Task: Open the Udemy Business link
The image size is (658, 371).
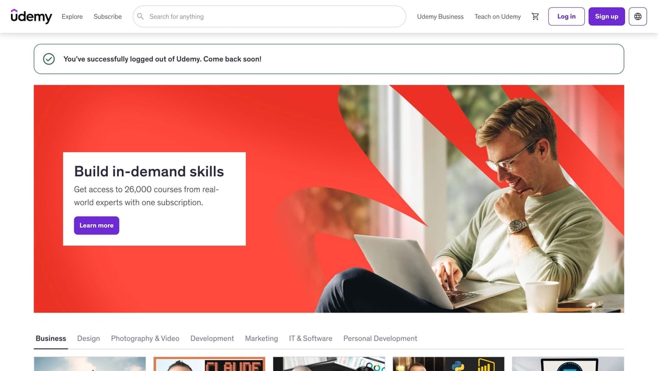Action: point(440,16)
